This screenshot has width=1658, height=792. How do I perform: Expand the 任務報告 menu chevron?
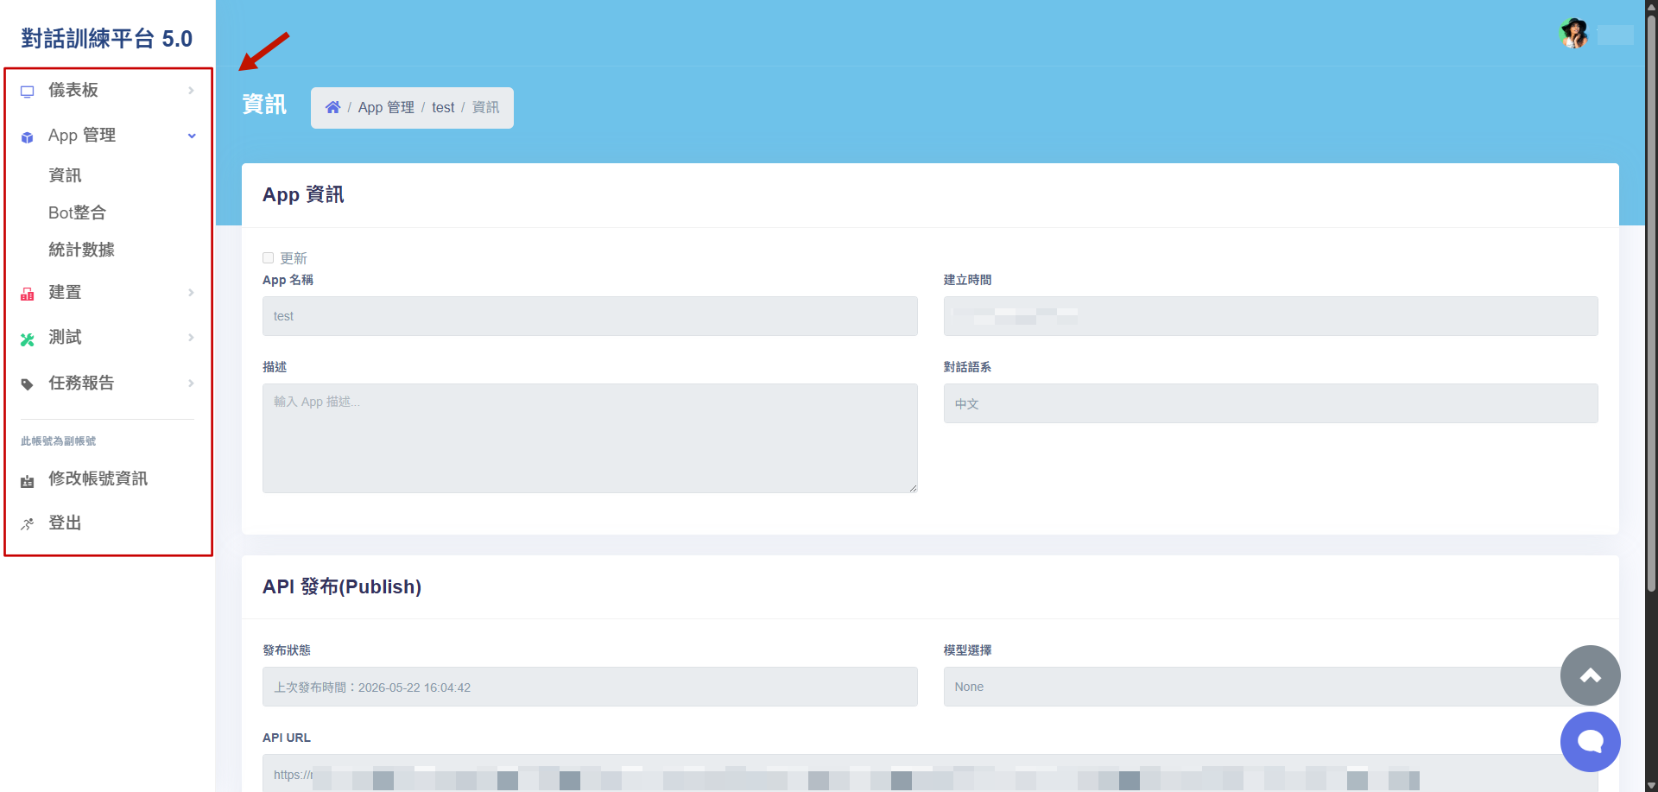tap(191, 383)
